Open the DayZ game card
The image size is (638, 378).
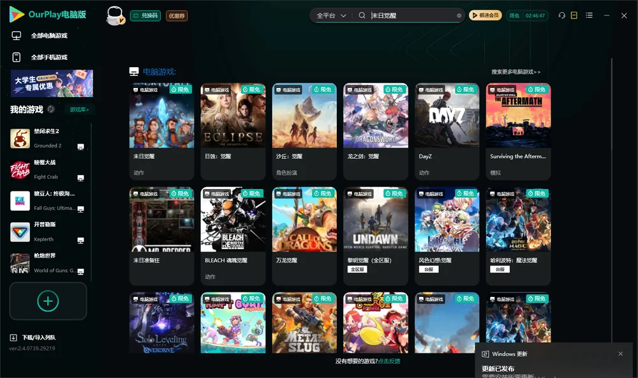[447, 131]
